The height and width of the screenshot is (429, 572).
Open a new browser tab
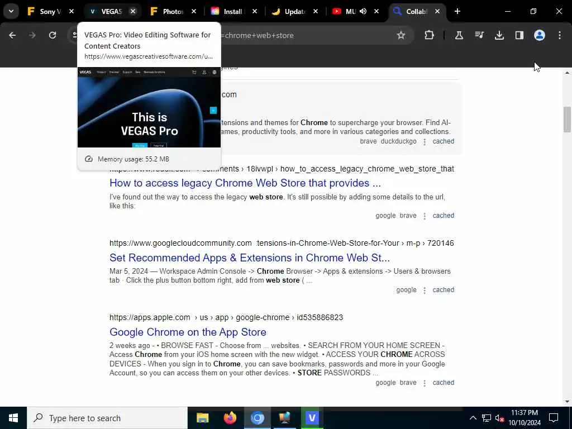457,11
